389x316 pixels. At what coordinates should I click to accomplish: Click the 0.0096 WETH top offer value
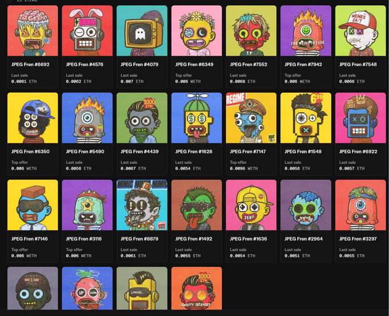click(244, 168)
